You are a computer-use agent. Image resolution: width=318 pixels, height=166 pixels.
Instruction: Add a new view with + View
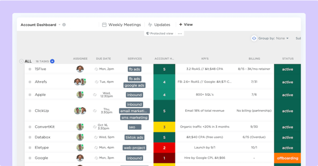[x=186, y=25]
